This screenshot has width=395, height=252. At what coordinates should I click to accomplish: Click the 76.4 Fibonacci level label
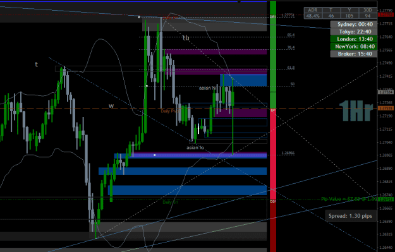(291, 47)
